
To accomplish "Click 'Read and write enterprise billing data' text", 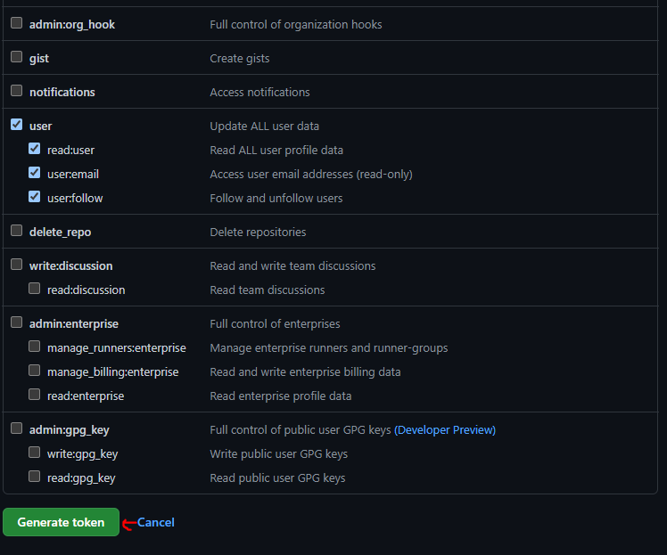I will (305, 372).
